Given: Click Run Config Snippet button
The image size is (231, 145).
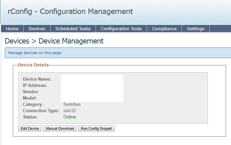Looking at the screenshot, I should tap(96, 128).
